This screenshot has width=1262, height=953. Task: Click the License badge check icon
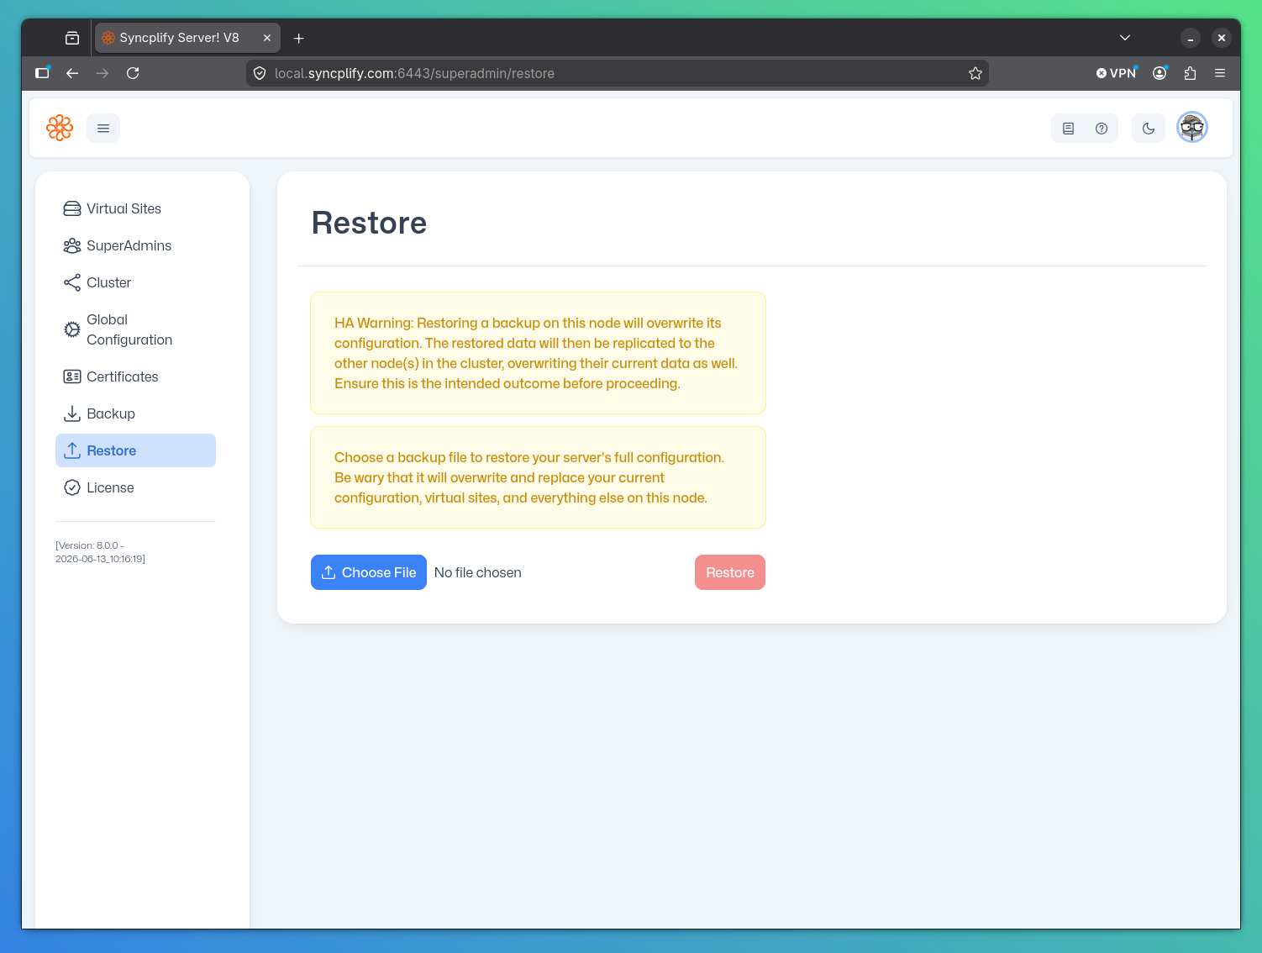pyautogui.click(x=72, y=487)
